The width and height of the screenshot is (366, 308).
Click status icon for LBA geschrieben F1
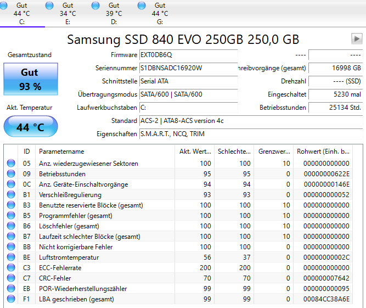[x=11, y=299]
